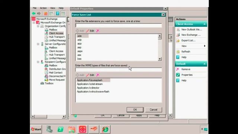Launch PowerShell from taskbar
Image resolution: width=238 pixels, height=134 pixels.
61,130
